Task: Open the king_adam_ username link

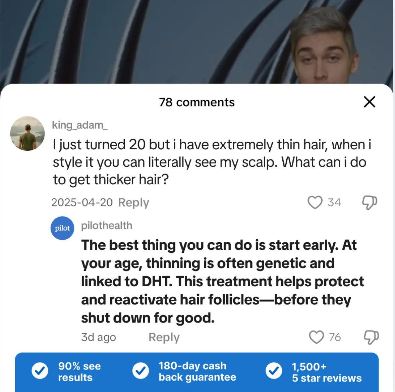Action: coord(79,125)
